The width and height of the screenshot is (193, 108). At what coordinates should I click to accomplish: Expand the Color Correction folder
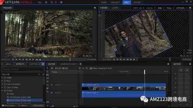[x=2, y=84]
